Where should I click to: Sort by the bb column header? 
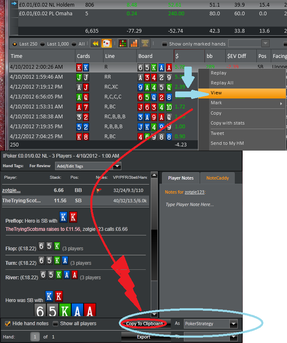click(x=215, y=56)
